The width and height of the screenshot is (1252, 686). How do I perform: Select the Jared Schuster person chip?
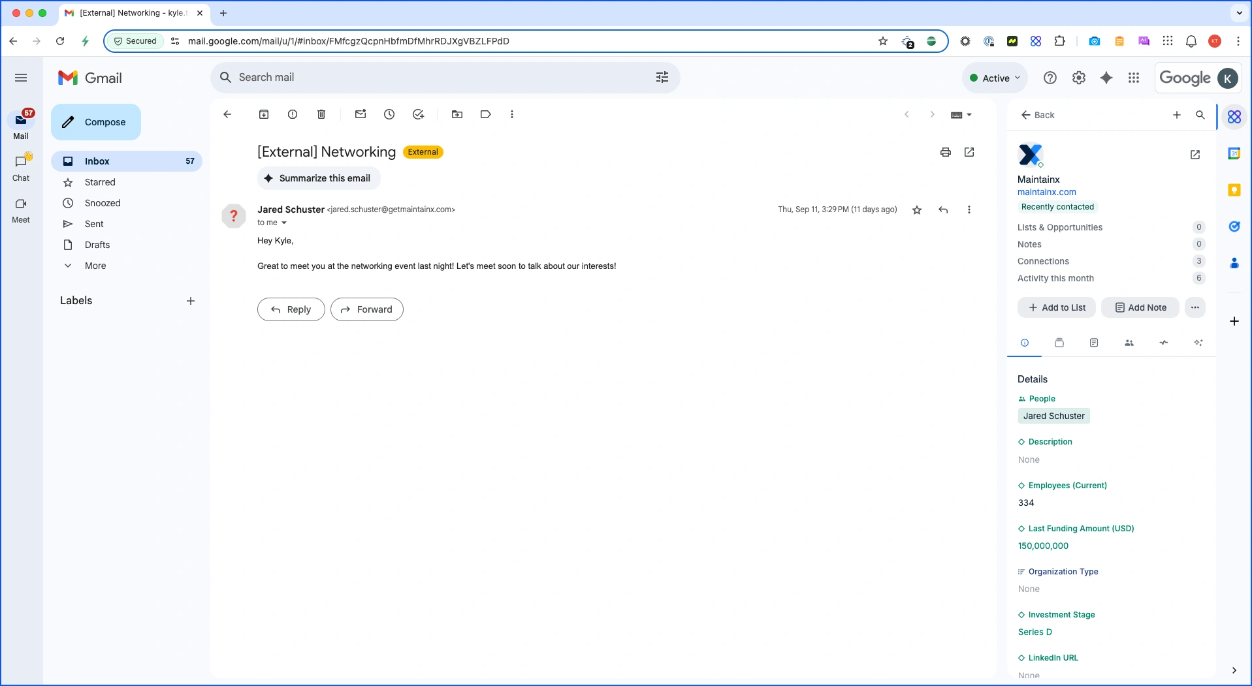pos(1053,416)
